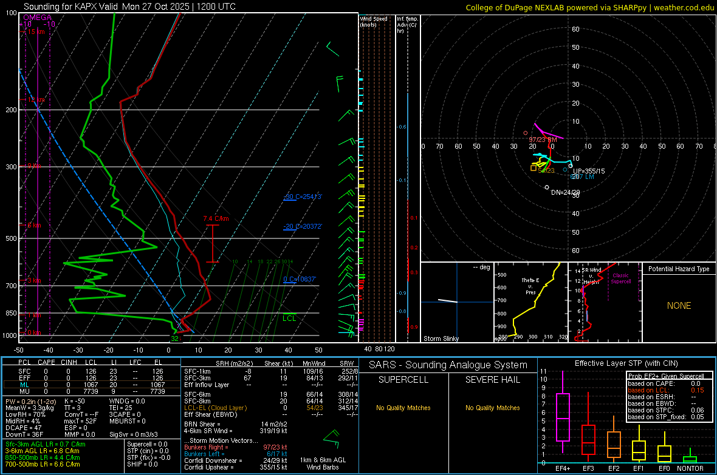Click the Sfc-3km AGL LR value
717x475 pixels.
click(46, 444)
